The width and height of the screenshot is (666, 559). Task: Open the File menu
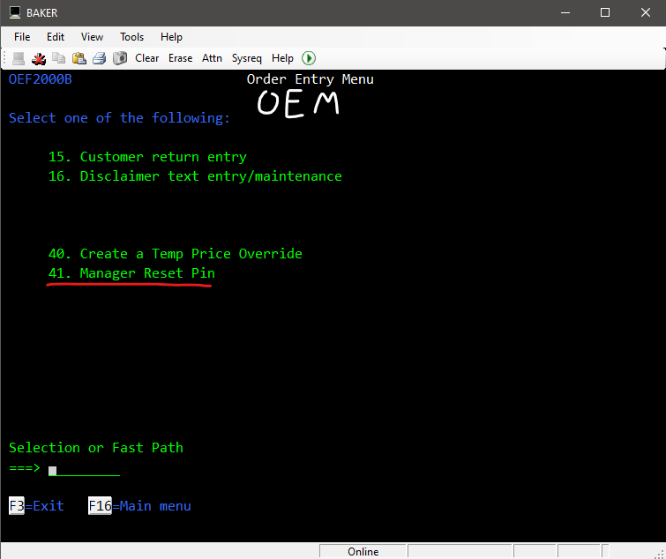tap(22, 37)
